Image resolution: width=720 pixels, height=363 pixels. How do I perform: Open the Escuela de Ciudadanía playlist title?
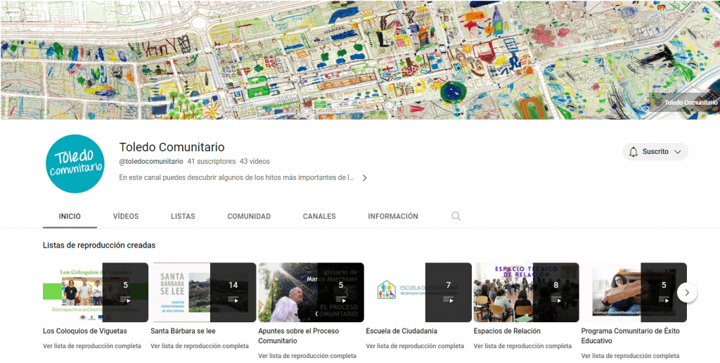(x=401, y=331)
